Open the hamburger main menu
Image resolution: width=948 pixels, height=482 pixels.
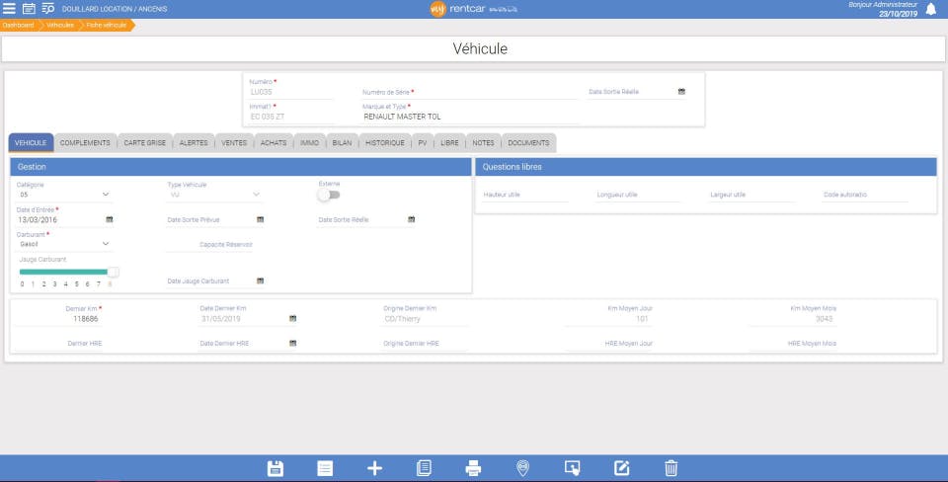click(9, 9)
